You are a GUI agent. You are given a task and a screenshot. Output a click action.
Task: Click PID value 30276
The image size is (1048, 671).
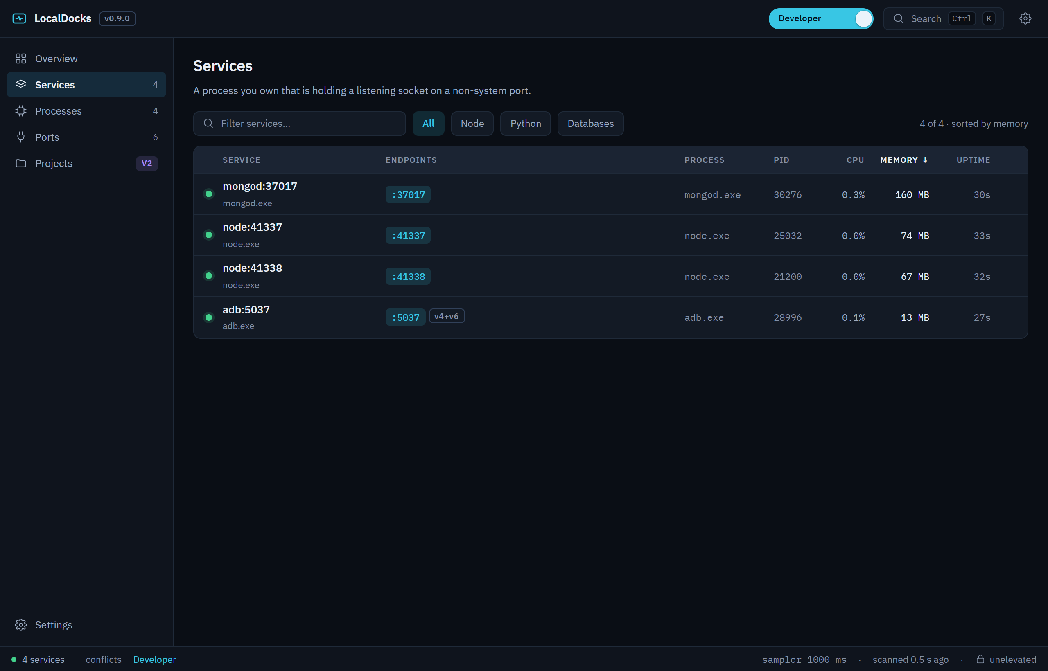[x=787, y=195]
